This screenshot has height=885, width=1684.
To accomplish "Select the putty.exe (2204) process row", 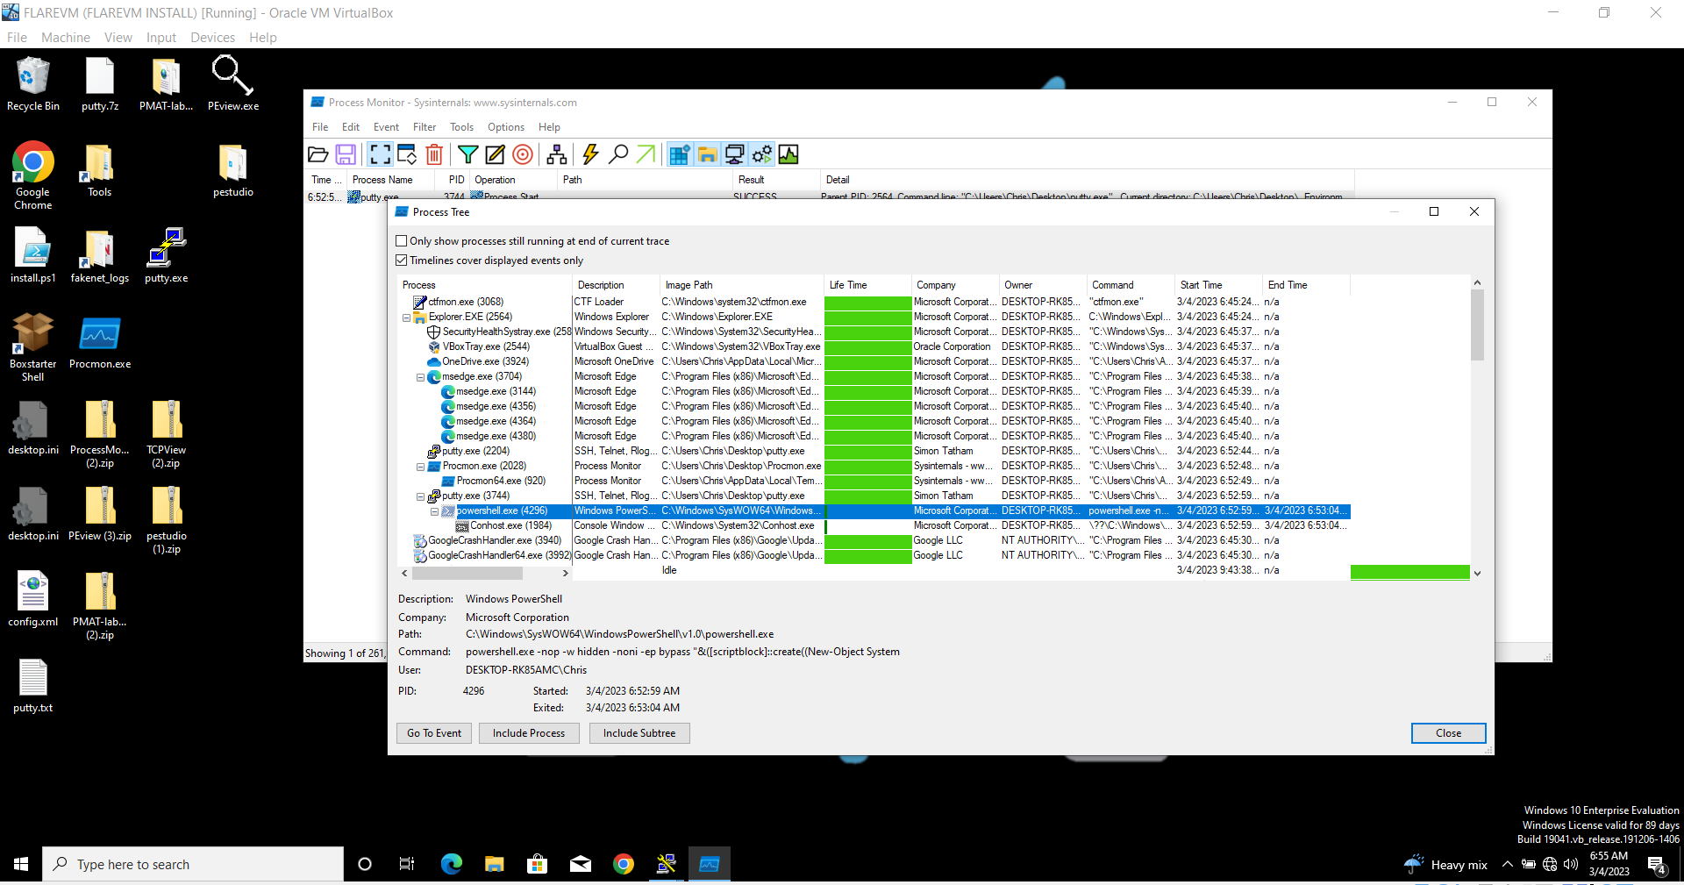I will [x=874, y=452].
